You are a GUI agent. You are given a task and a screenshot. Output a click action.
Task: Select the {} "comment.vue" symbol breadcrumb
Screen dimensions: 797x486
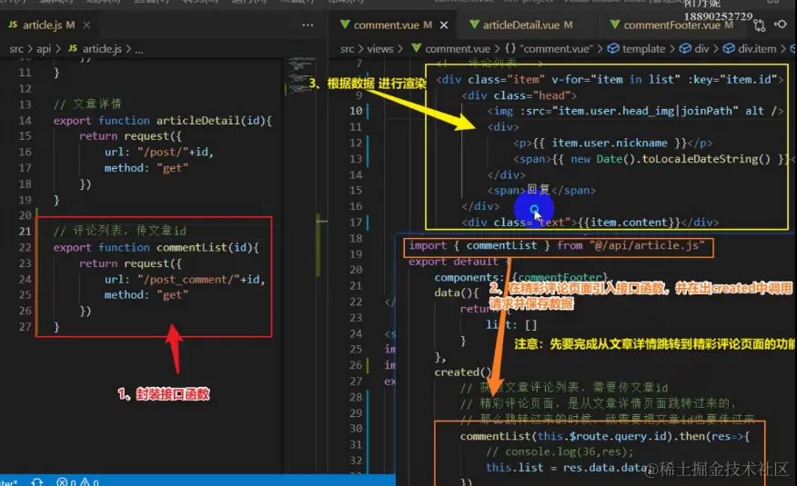(549, 49)
